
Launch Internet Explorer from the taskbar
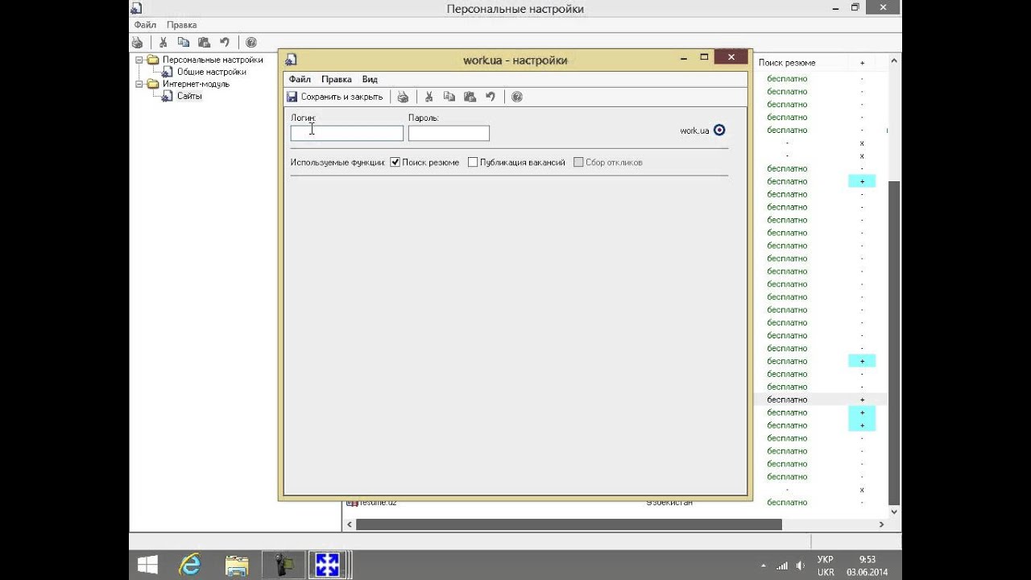click(190, 565)
